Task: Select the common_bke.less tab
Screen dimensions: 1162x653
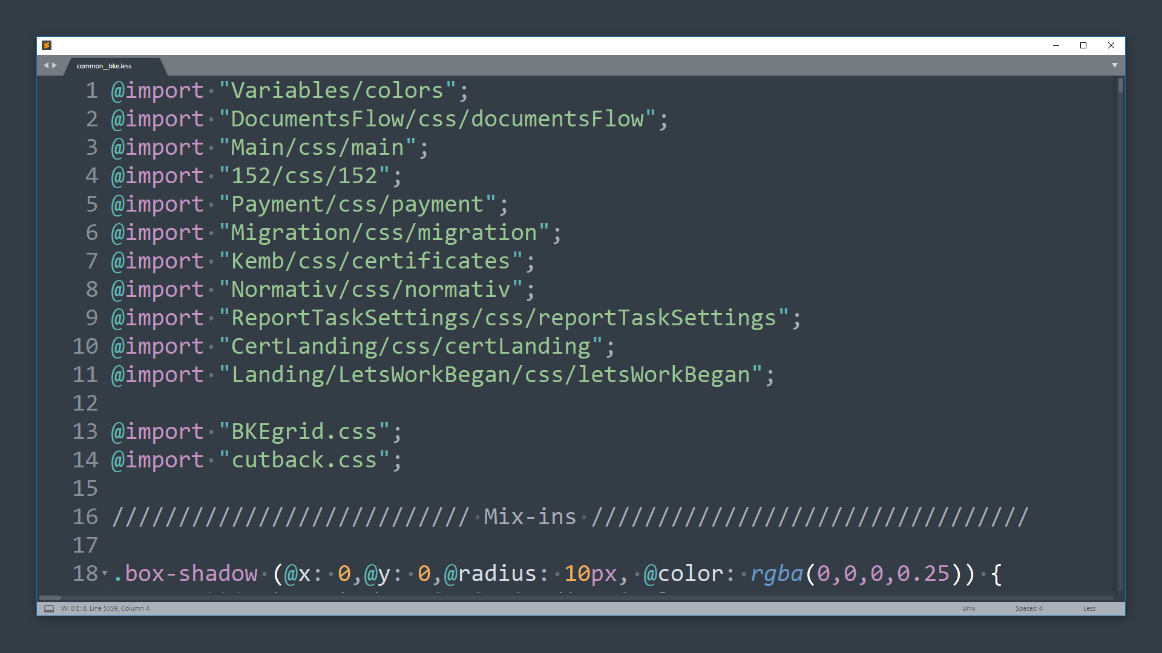Action: click(x=104, y=66)
